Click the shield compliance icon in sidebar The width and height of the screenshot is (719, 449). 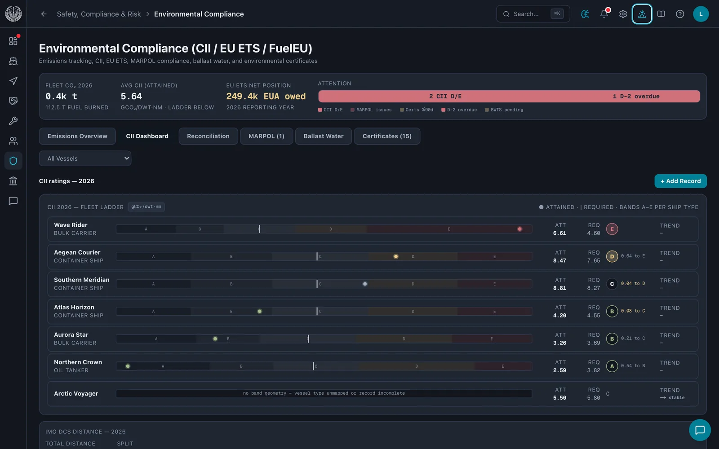click(13, 161)
